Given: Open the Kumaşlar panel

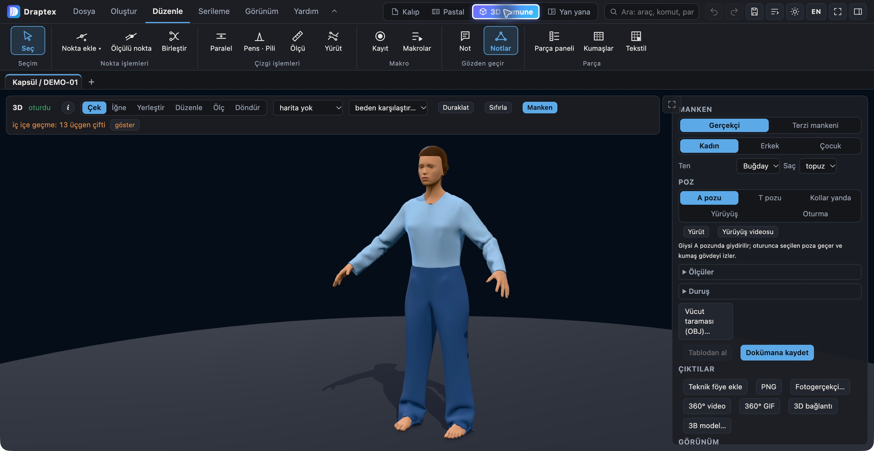Looking at the screenshot, I should pos(598,40).
